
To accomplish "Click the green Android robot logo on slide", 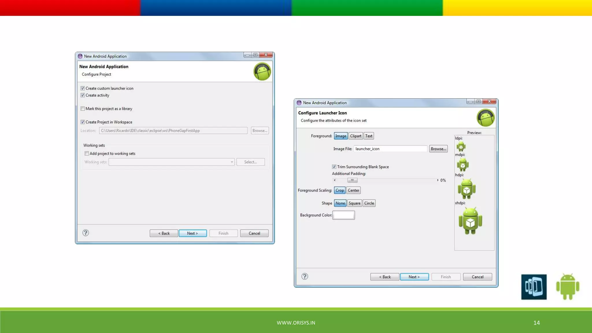I will (x=567, y=286).
